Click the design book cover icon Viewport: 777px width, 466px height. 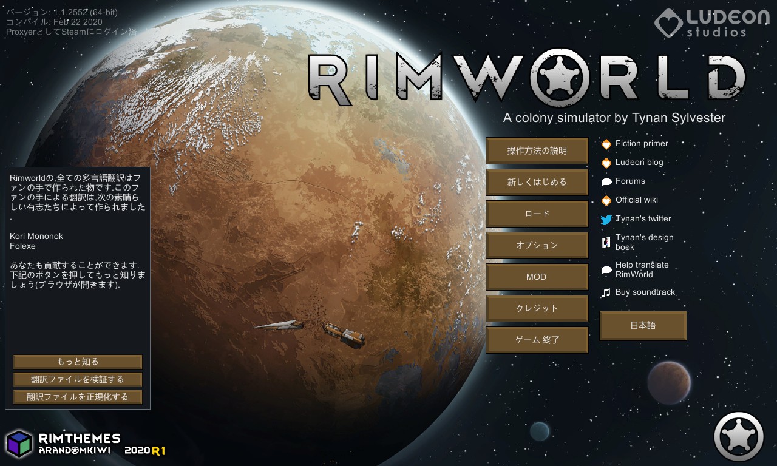(x=606, y=243)
